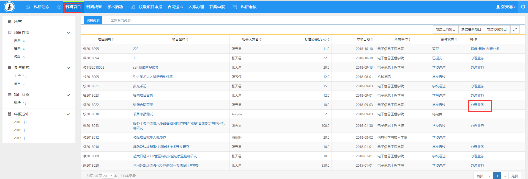Go to the 尾页 pagination button
528x179 pixels.
click(515, 176)
